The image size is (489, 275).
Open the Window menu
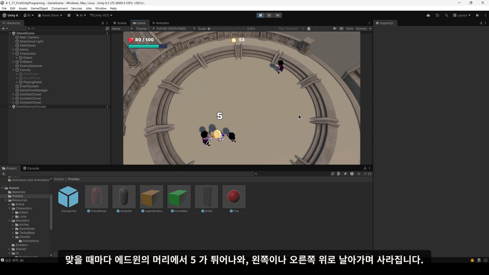(x=101, y=9)
